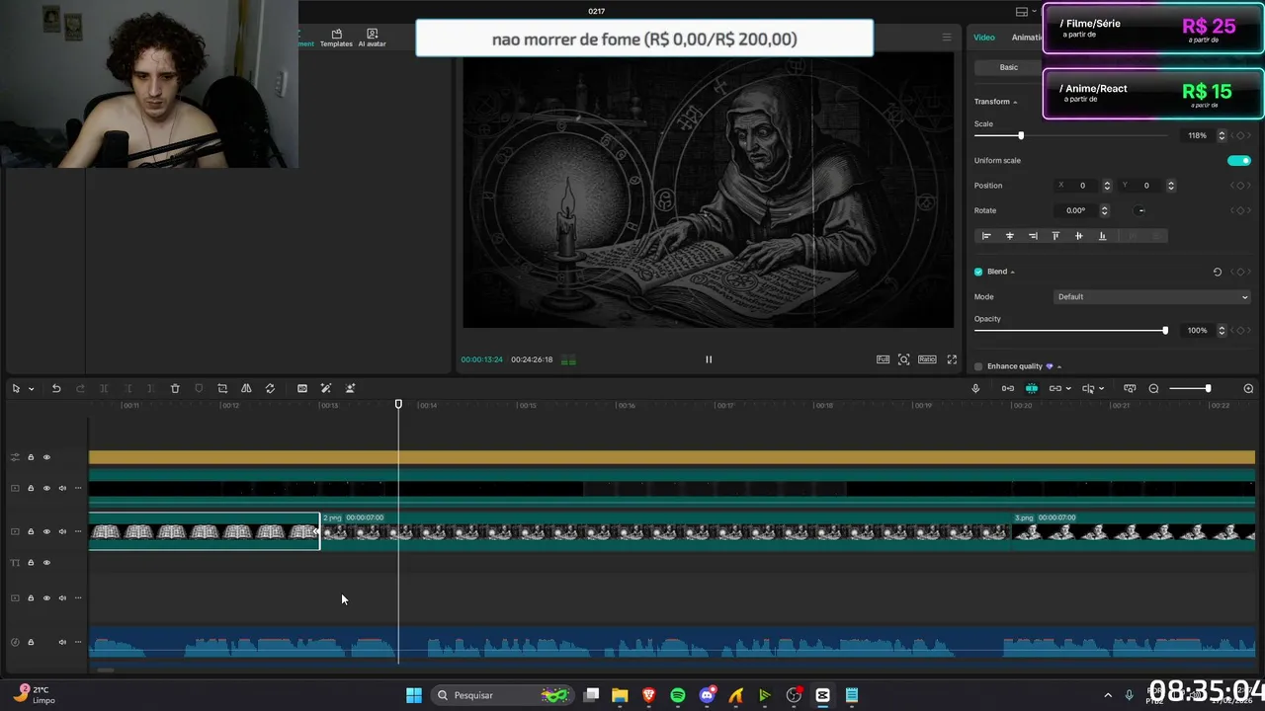Open the preview axis dropdown arrow
1265x711 pixels.
coord(1101,388)
